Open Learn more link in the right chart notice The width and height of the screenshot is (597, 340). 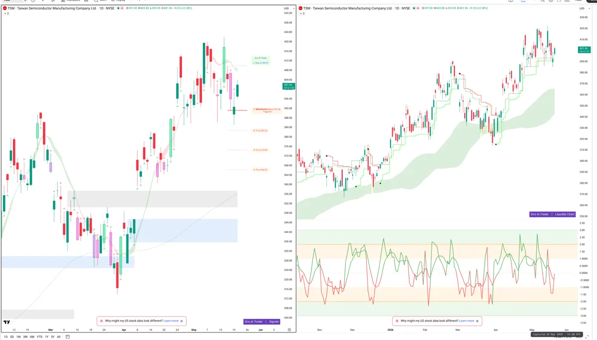pyautogui.click(x=466, y=321)
